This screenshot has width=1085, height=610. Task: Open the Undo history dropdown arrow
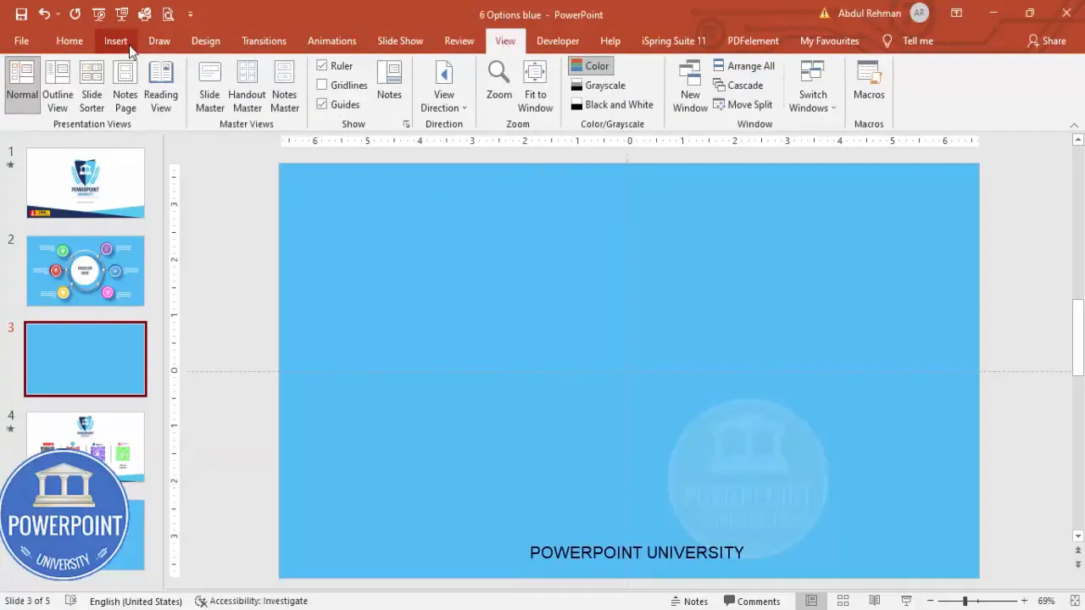point(58,14)
